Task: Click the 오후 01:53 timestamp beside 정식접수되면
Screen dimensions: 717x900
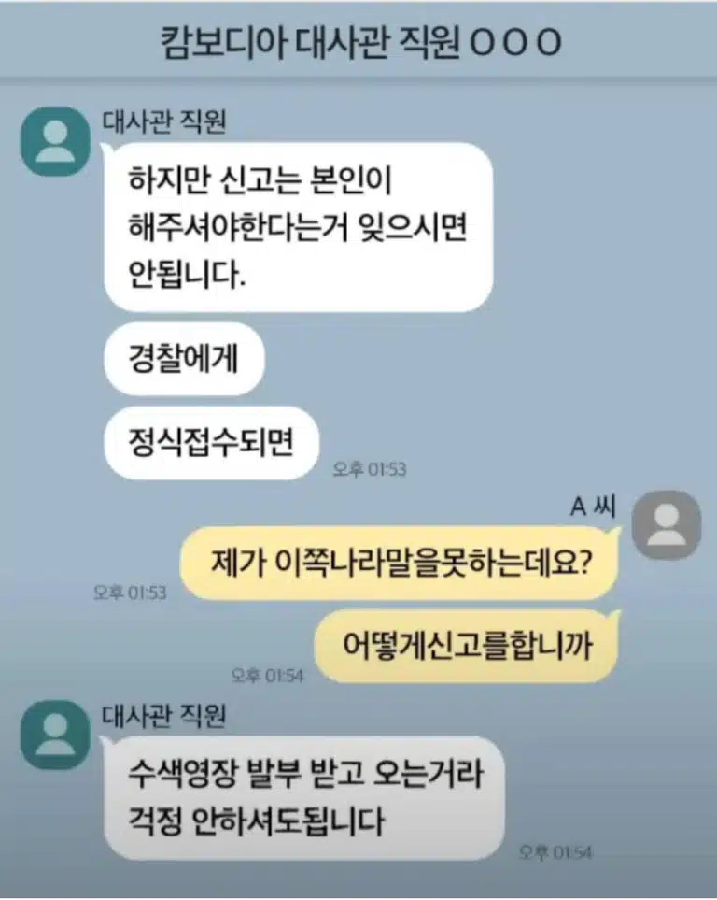Action: [370, 469]
